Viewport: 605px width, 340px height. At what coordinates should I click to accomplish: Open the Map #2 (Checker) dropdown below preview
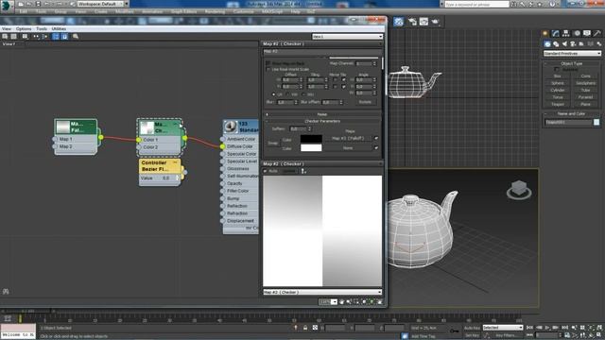pyautogui.click(x=322, y=292)
